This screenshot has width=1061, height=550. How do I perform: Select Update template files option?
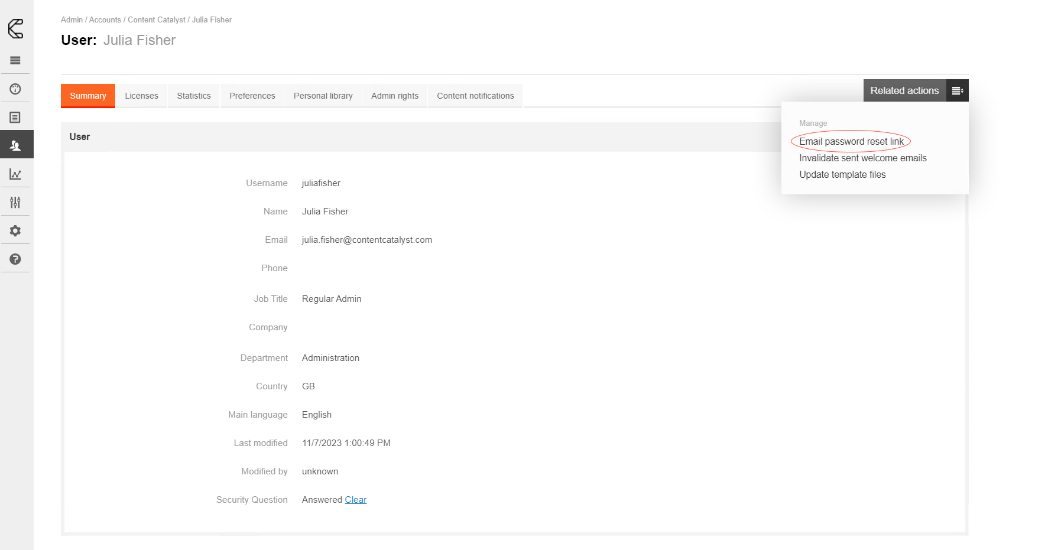pyautogui.click(x=842, y=174)
